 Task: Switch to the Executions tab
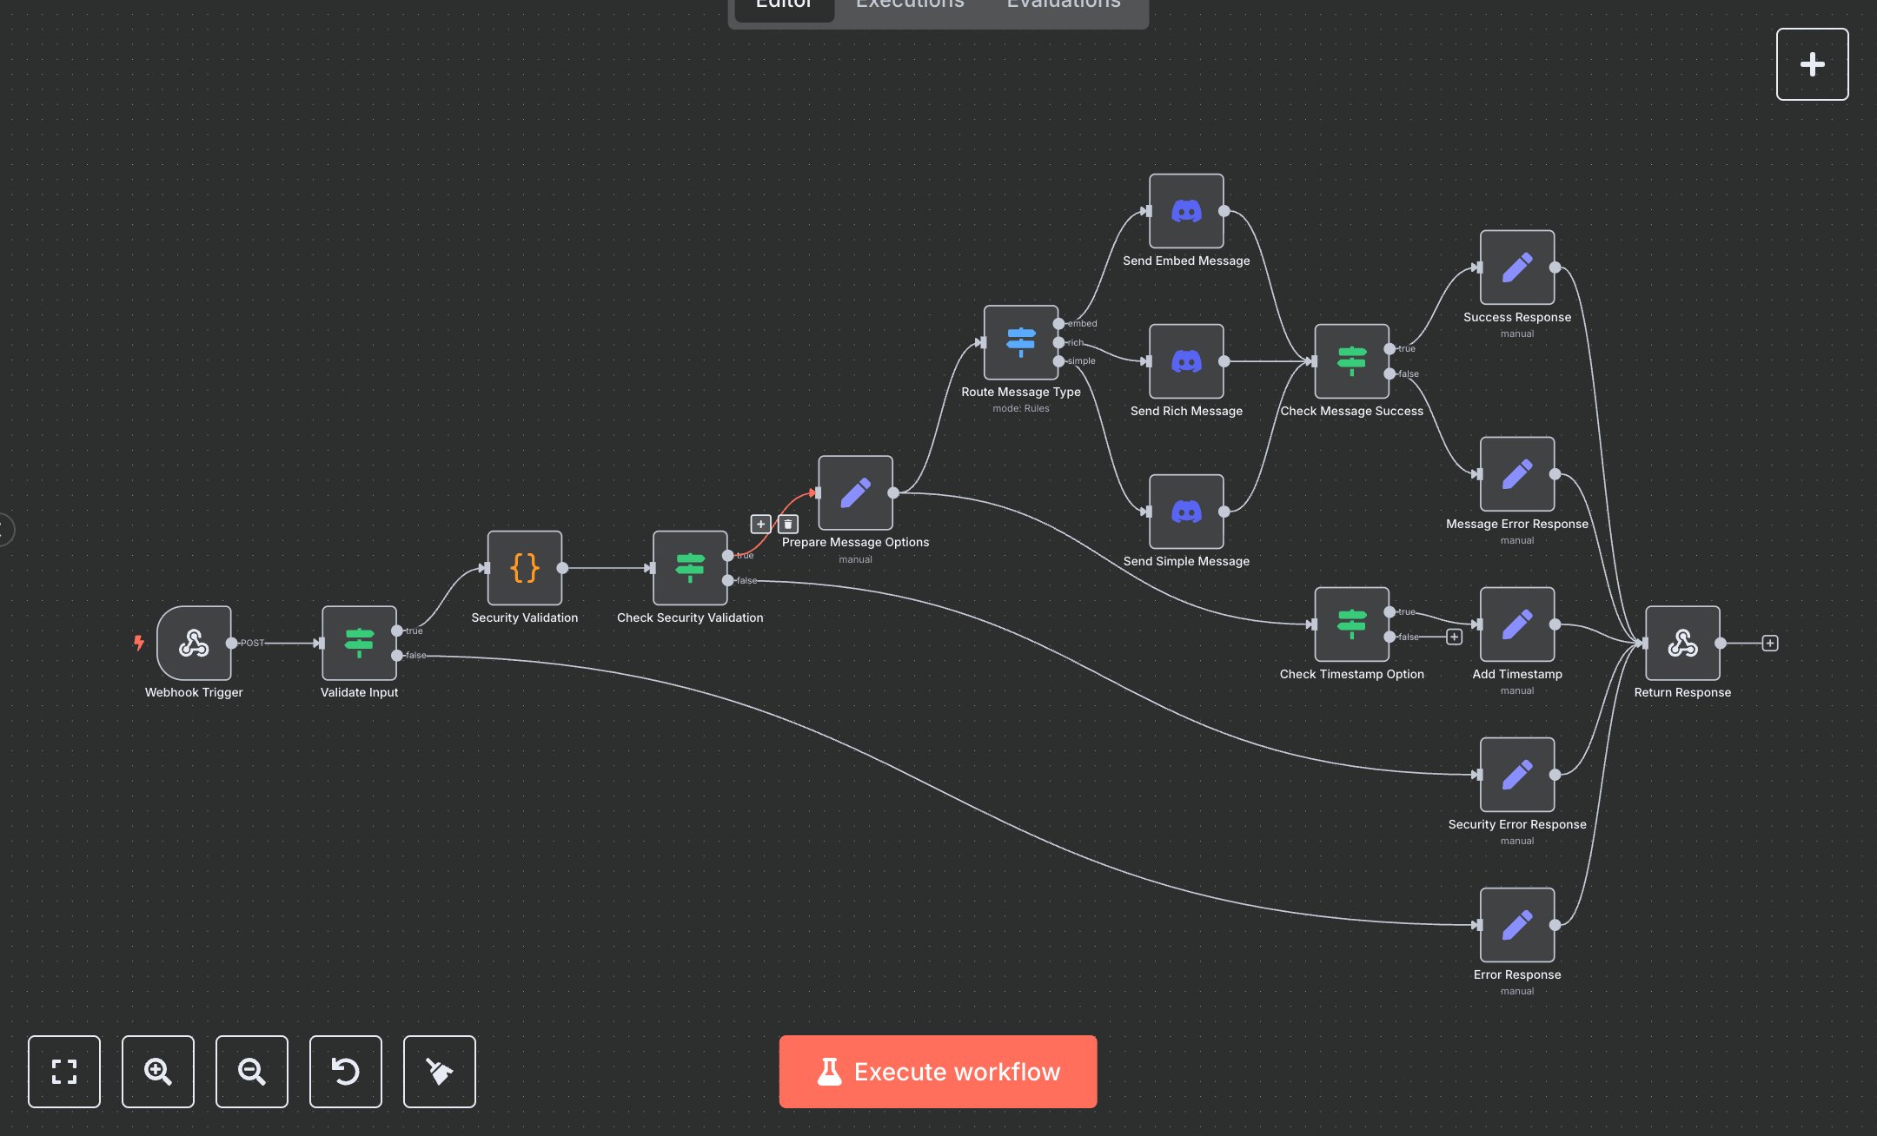point(910,5)
